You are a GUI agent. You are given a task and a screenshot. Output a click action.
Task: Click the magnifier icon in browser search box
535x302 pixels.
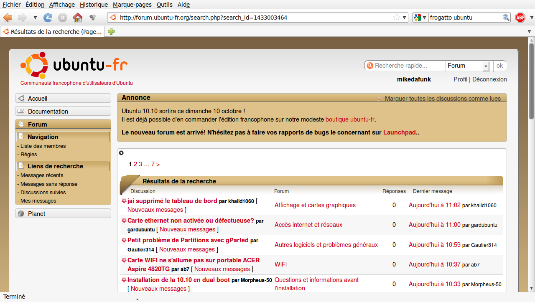(x=506, y=18)
